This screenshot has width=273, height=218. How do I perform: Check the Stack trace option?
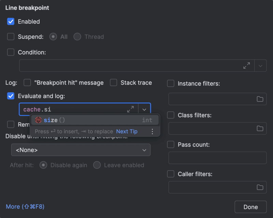(x=114, y=82)
